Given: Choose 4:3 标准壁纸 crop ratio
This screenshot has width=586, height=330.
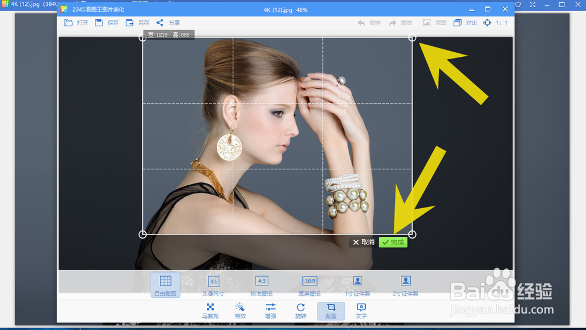Looking at the screenshot, I should coord(261,285).
